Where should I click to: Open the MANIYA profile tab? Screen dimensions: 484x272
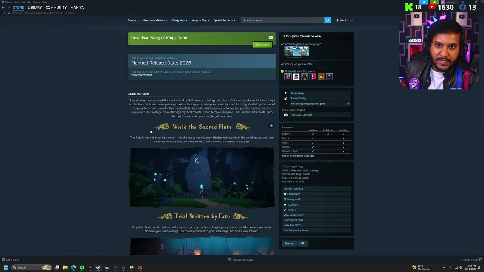(77, 8)
